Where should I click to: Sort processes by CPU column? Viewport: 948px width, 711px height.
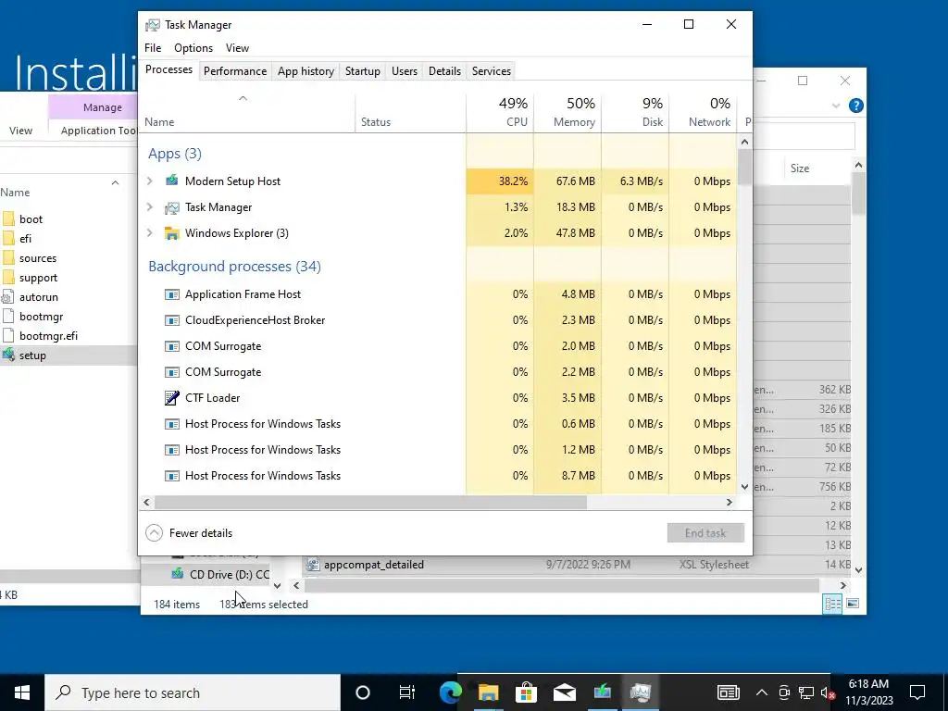(500, 112)
